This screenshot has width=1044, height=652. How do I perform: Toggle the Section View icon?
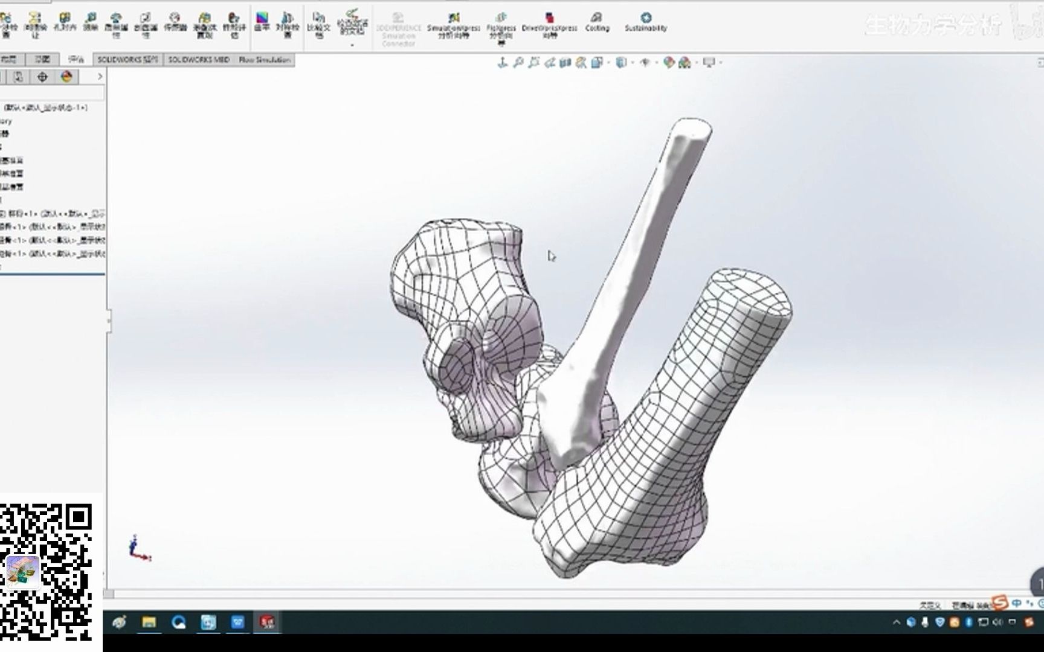point(565,62)
